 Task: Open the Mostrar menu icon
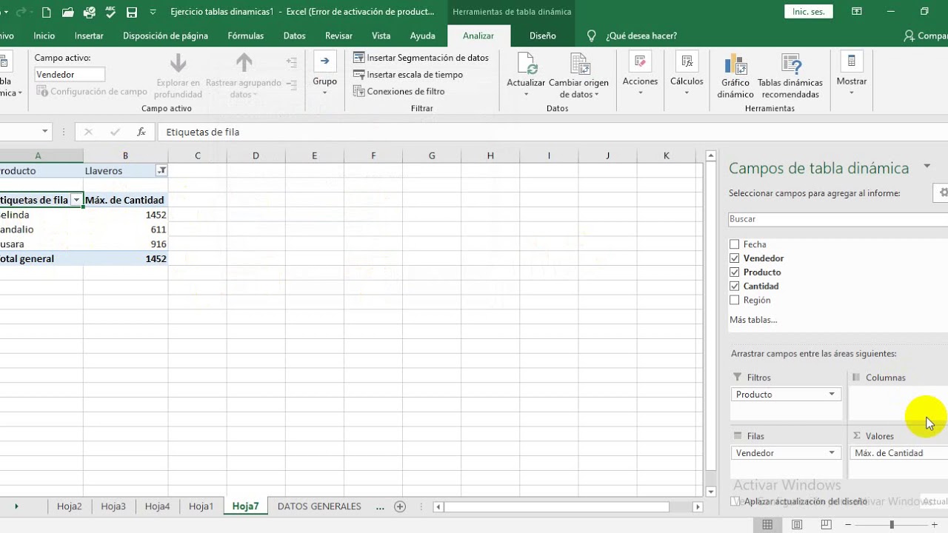click(x=851, y=62)
